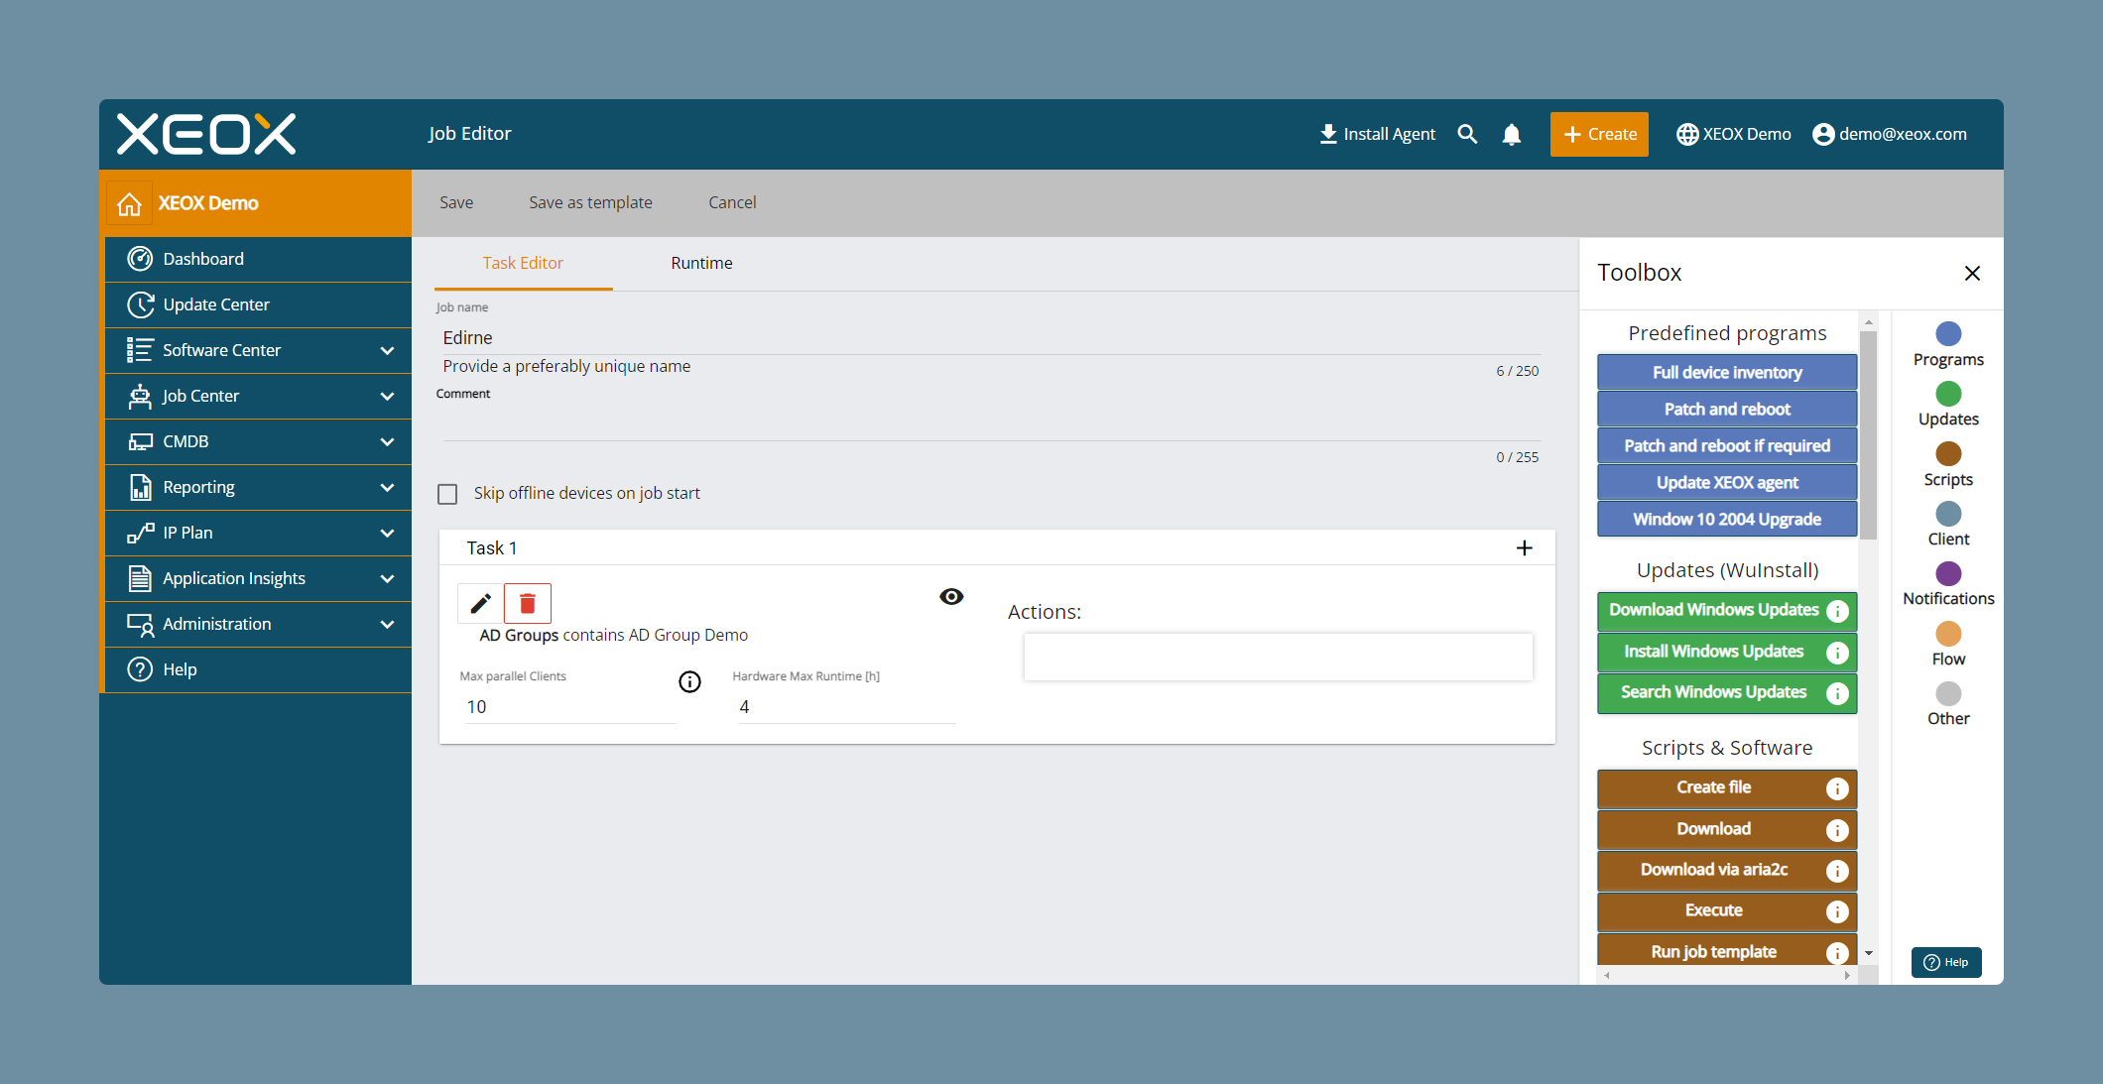
Task: Show info for Install Windows Updates
Action: 1837,653
